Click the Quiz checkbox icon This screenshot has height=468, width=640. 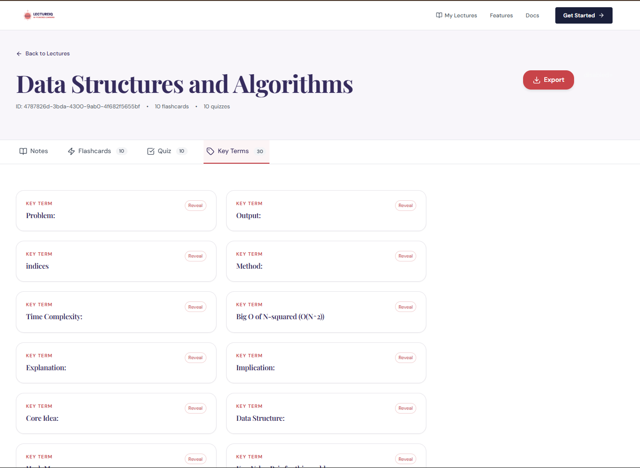[151, 151]
